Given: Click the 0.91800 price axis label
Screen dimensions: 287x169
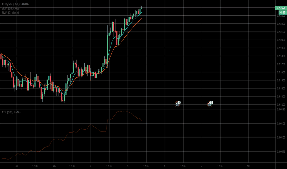Looking at the screenshot, I should tap(281, 56).
